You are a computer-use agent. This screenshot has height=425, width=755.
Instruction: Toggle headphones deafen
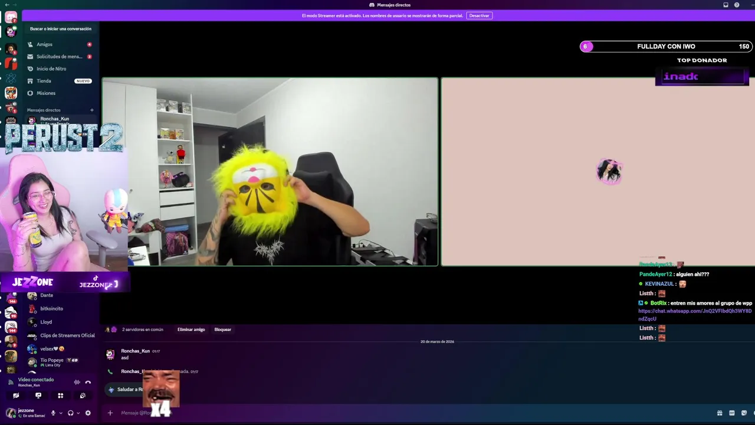(71, 413)
